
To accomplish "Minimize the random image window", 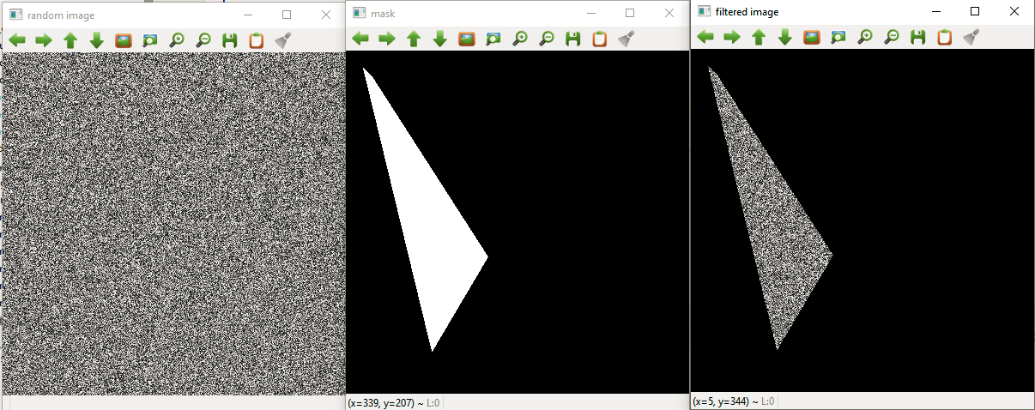I will pyautogui.click(x=247, y=15).
